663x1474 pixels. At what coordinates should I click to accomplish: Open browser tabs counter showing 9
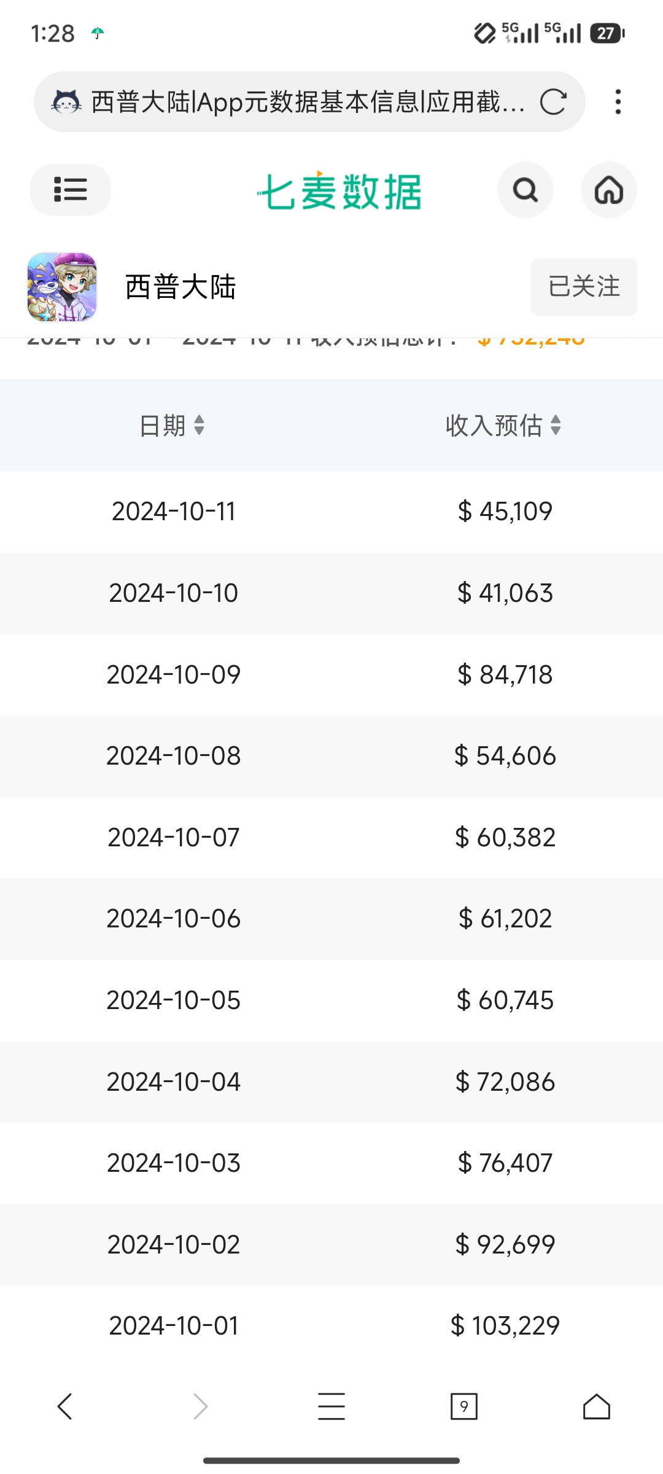464,1406
